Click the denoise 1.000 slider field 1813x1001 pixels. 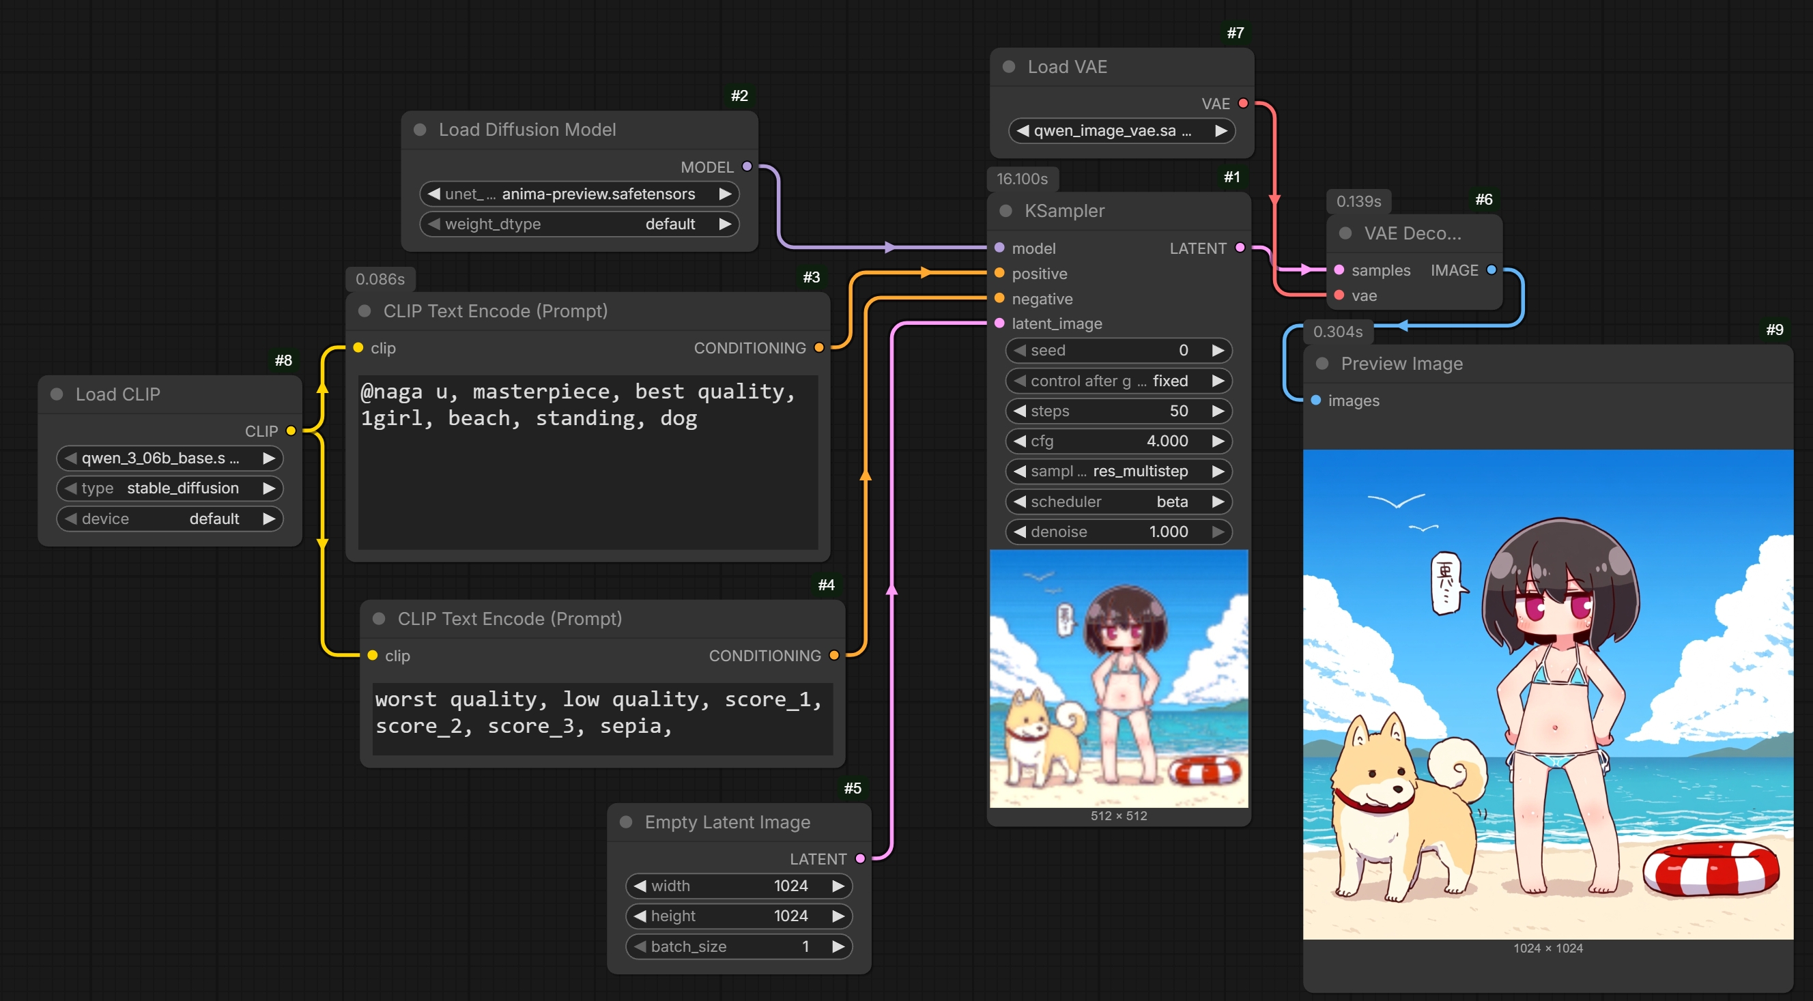pyautogui.click(x=1119, y=532)
